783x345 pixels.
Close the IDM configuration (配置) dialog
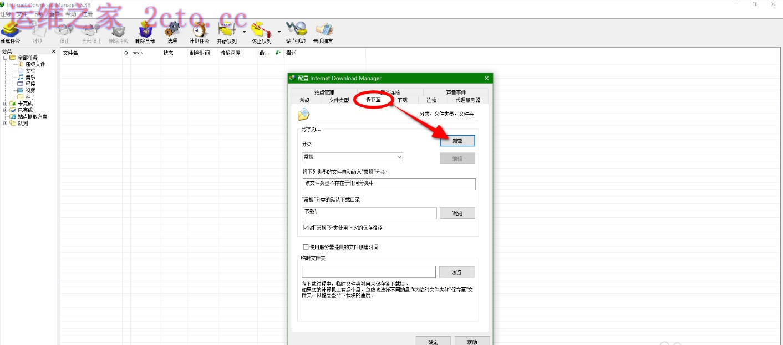pos(486,78)
